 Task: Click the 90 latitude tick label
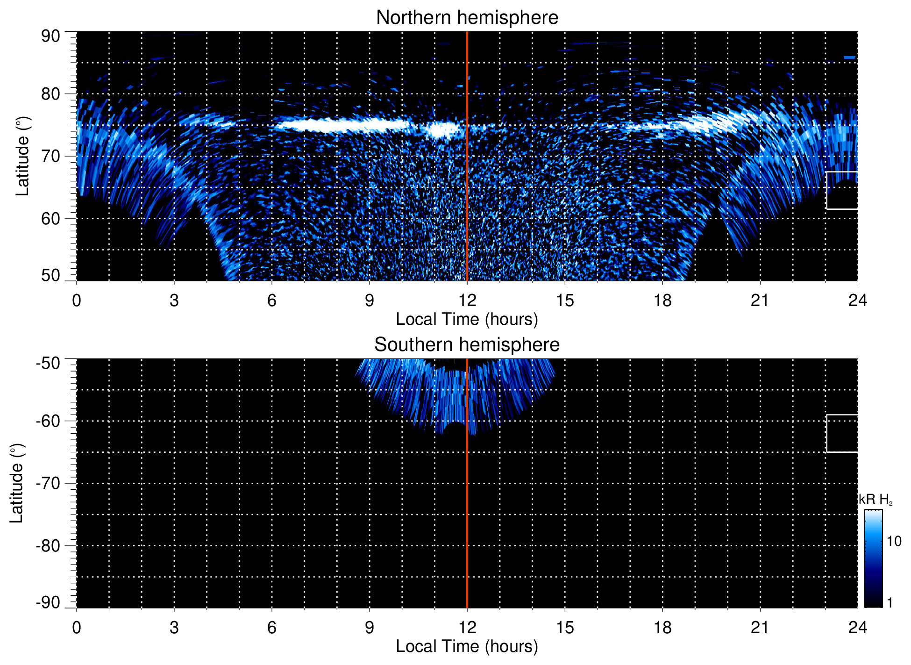(x=50, y=36)
